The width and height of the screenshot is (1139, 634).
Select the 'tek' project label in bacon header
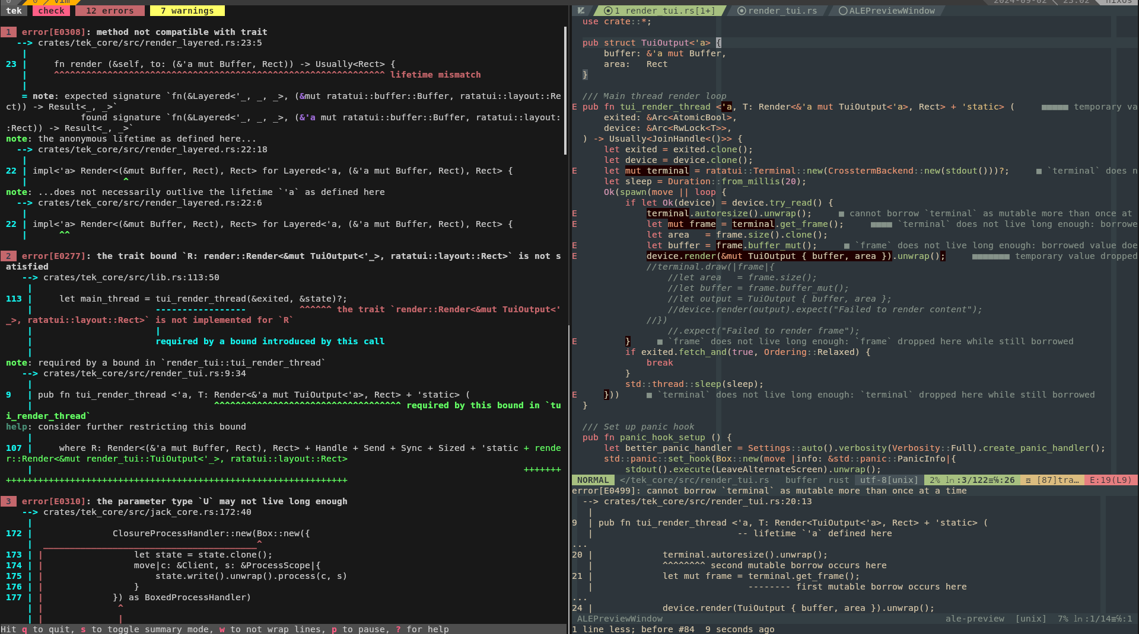tap(14, 11)
